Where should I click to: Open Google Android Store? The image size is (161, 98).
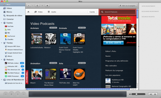[x=13, y=53]
